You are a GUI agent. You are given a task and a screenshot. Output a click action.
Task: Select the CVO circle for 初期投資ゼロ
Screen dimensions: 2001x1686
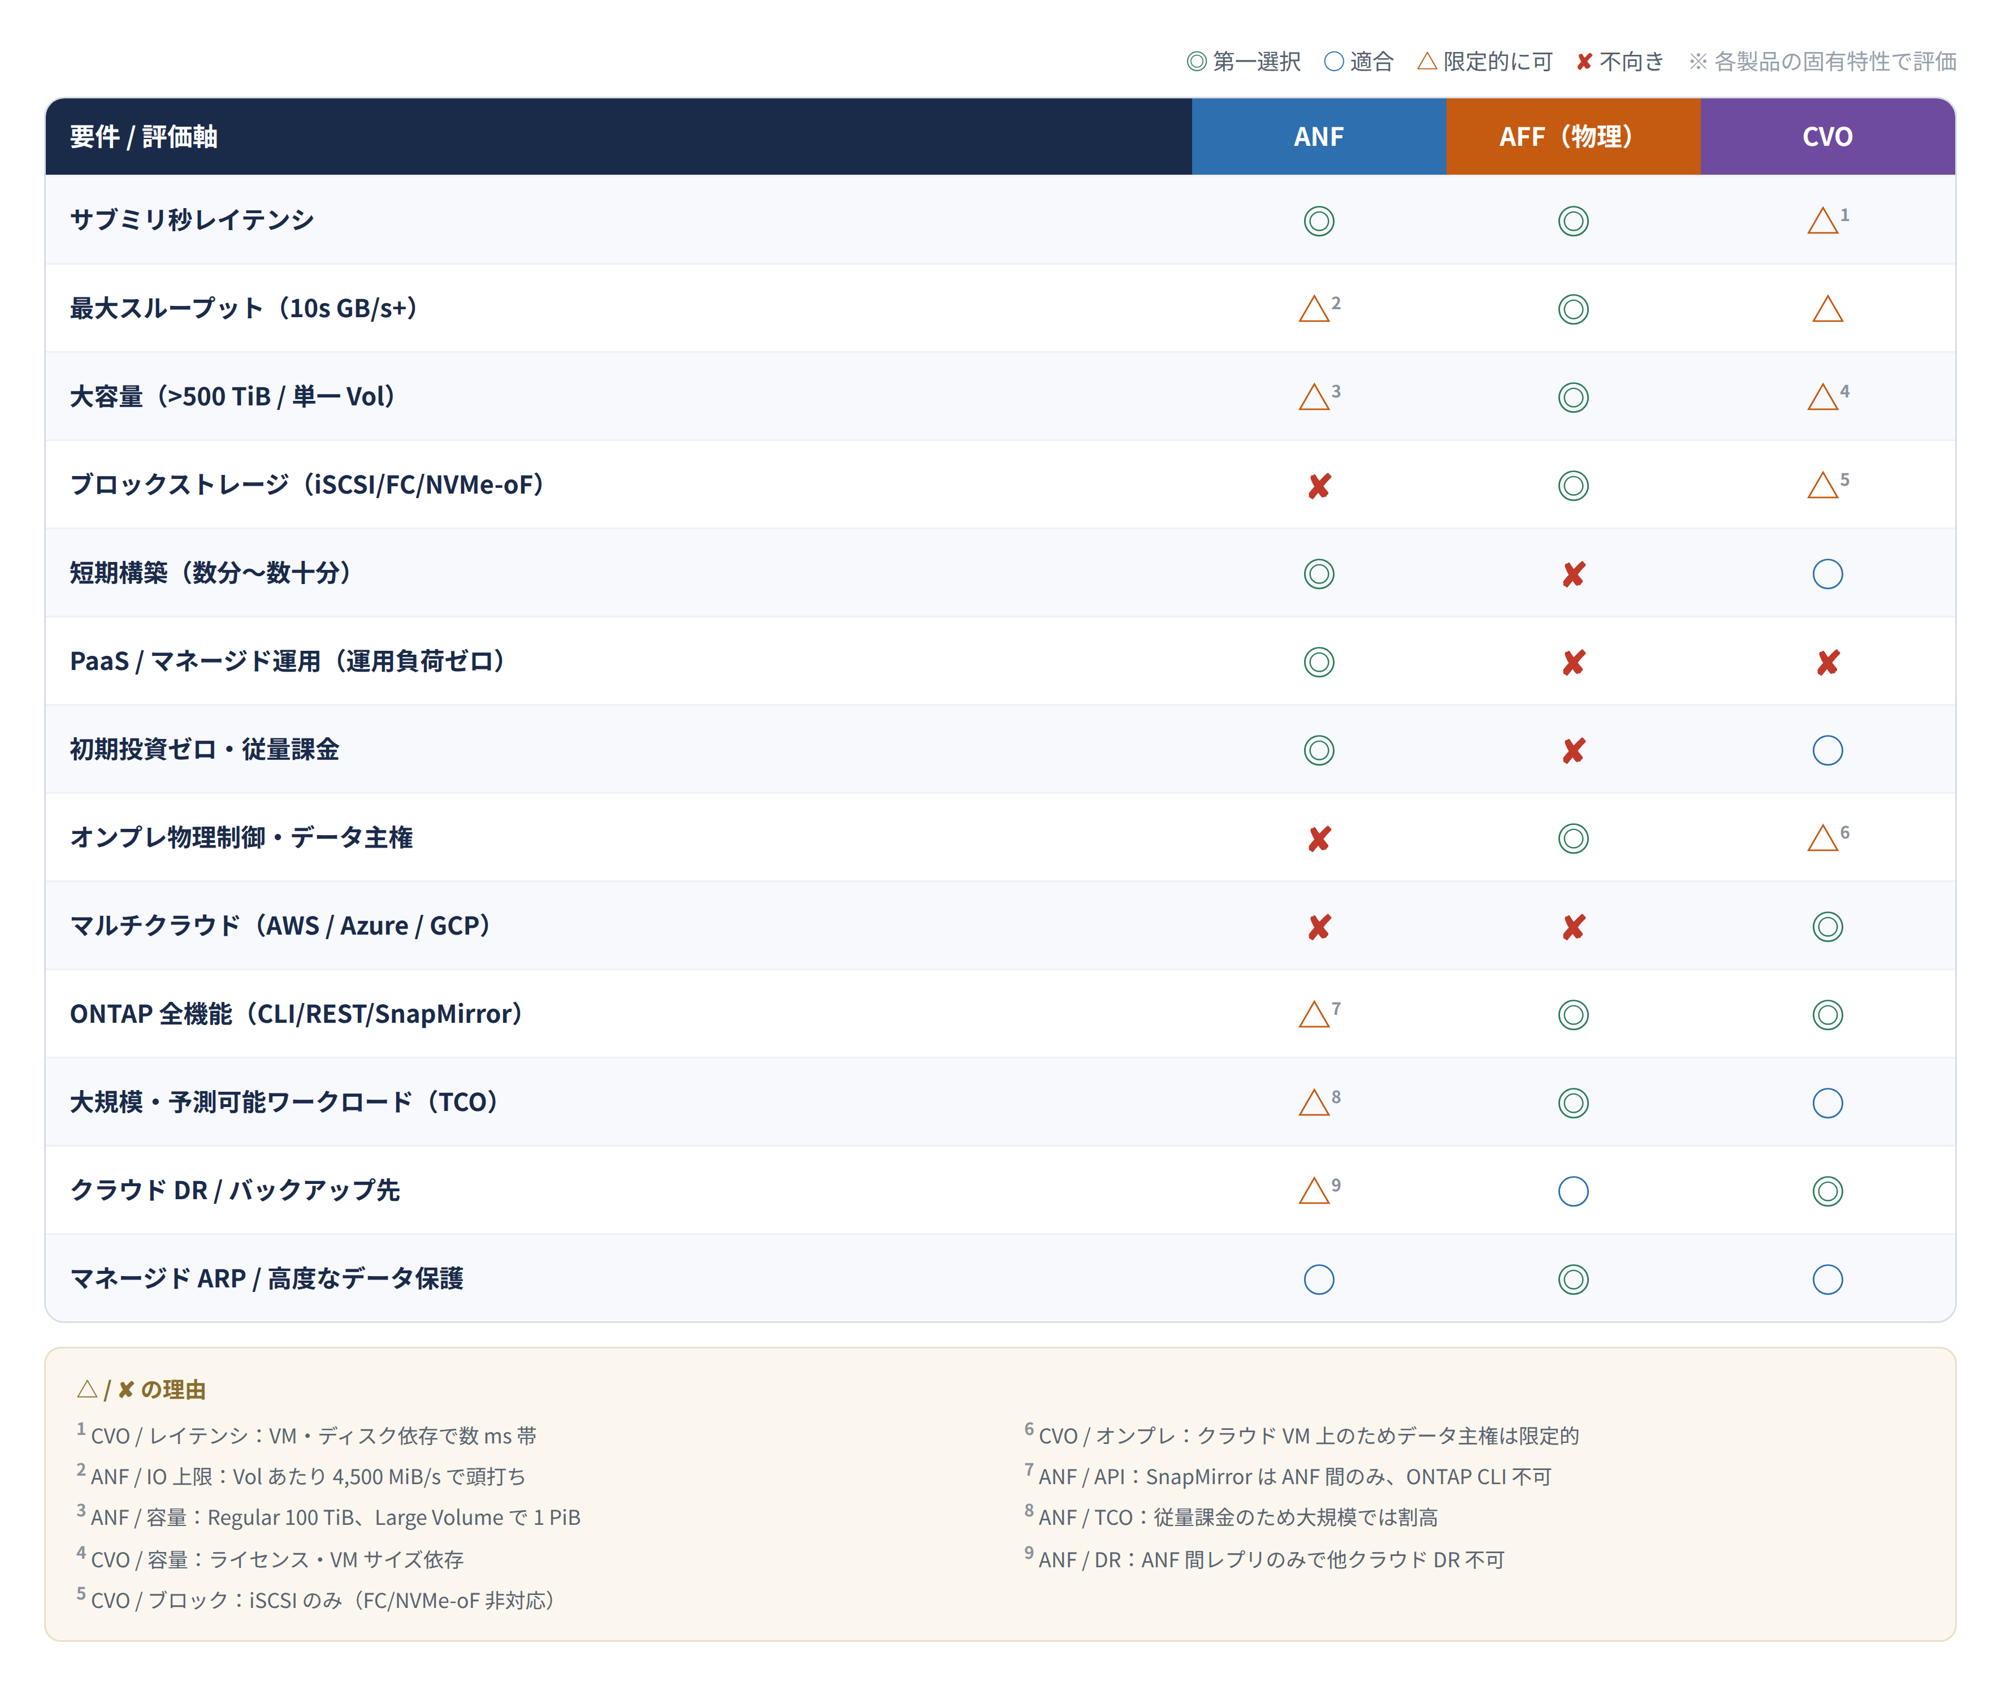[1827, 750]
